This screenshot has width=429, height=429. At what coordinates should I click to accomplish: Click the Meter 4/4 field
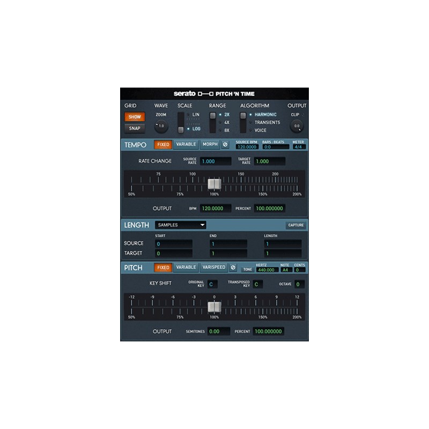tap(298, 147)
